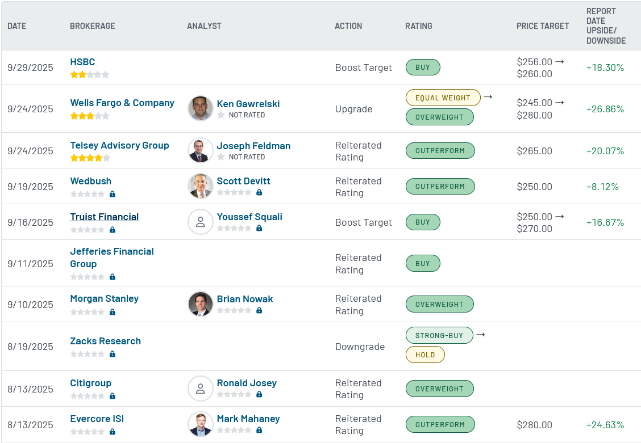This screenshot has width=641, height=443.
Task: Open Ken Gawrelski's profile photo
Action: (x=200, y=108)
